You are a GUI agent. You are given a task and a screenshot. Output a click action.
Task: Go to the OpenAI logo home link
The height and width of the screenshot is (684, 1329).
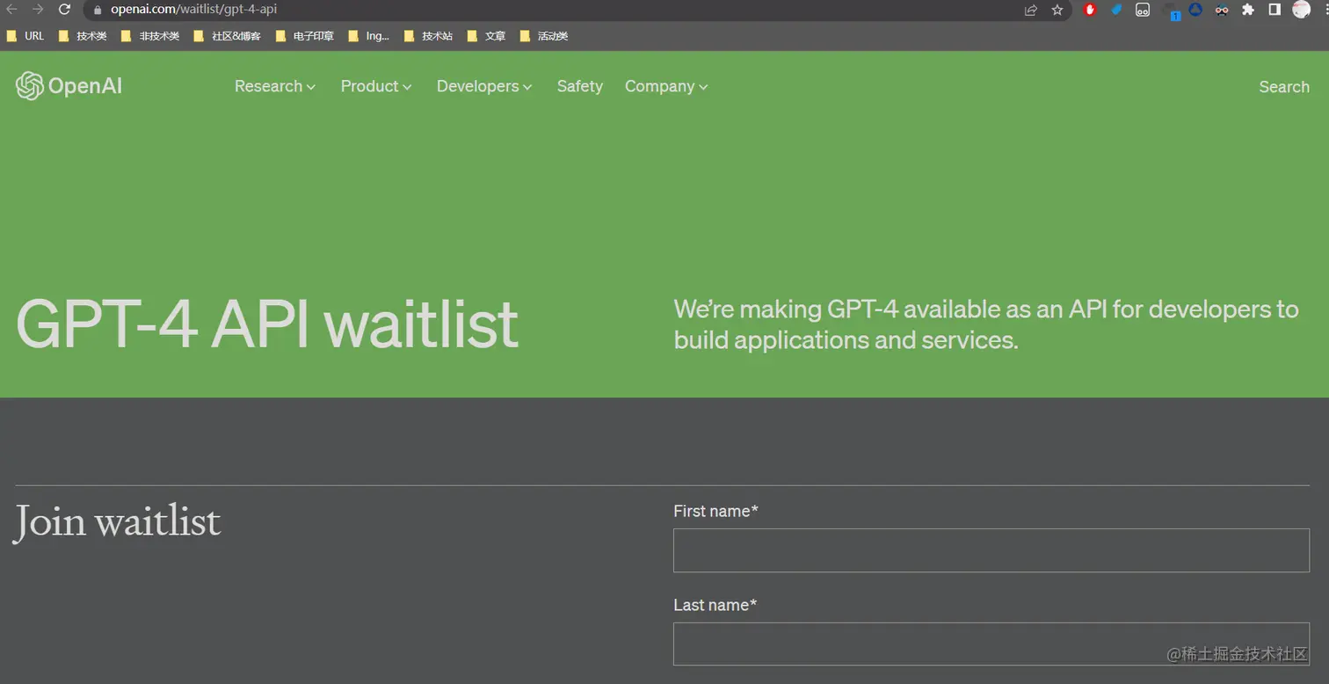click(69, 86)
